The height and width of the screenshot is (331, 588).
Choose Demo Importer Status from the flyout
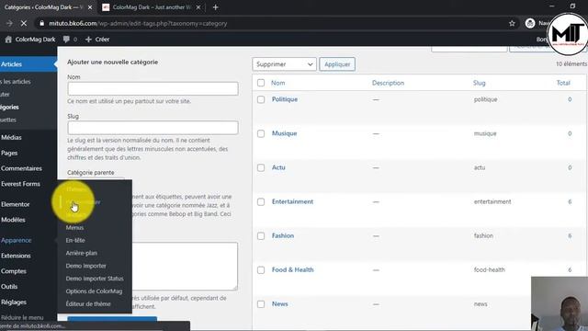tap(95, 279)
